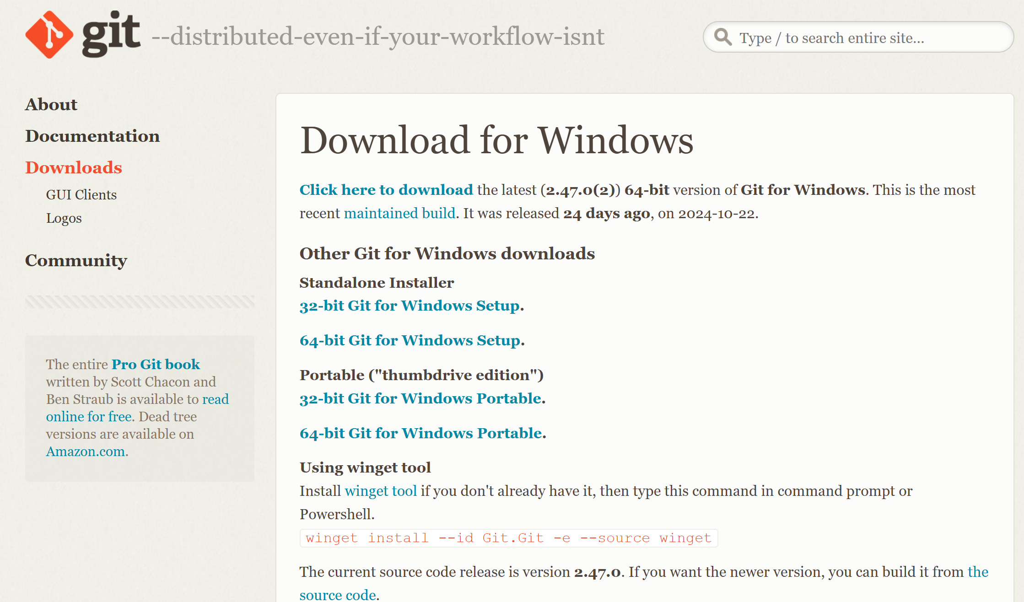Download 32-bit Git for Windows Setup

point(410,306)
